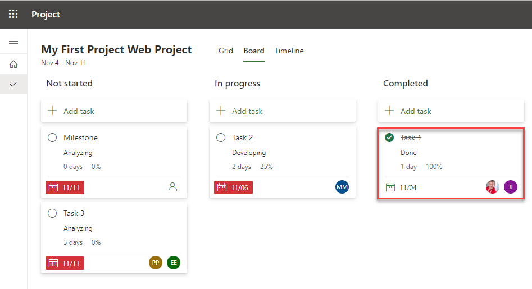Image resolution: width=532 pixels, height=289 pixels.
Task: Click the JJ avatar on Task 1
Action: click(511, 187)
